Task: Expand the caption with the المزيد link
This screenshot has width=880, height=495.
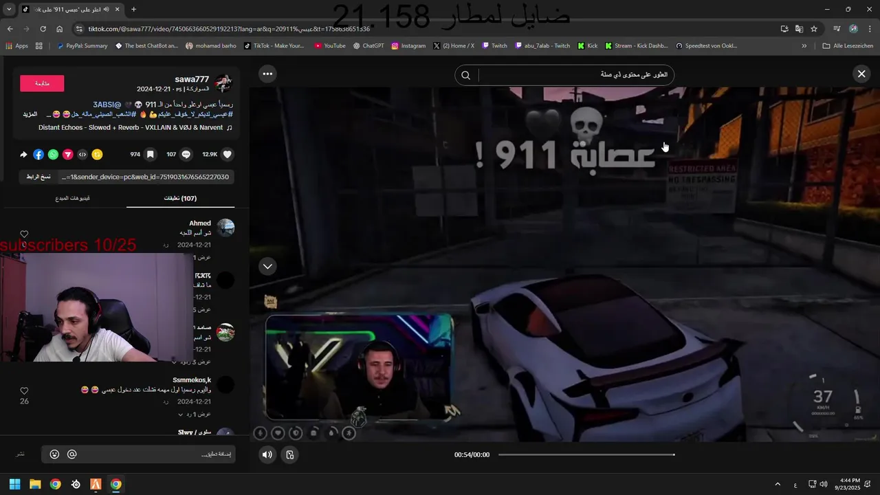Action: coord(30,114)
